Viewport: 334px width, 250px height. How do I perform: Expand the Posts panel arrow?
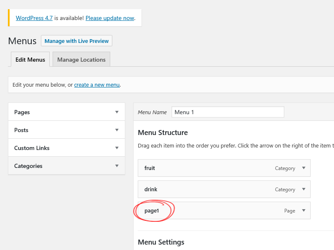pyautogui.click(x=117, y=130)
